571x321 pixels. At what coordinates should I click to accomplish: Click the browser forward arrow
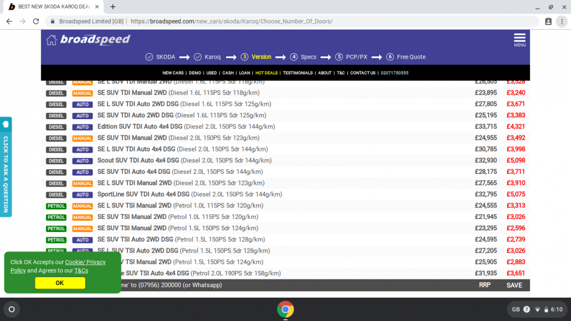tap(23, 22)
